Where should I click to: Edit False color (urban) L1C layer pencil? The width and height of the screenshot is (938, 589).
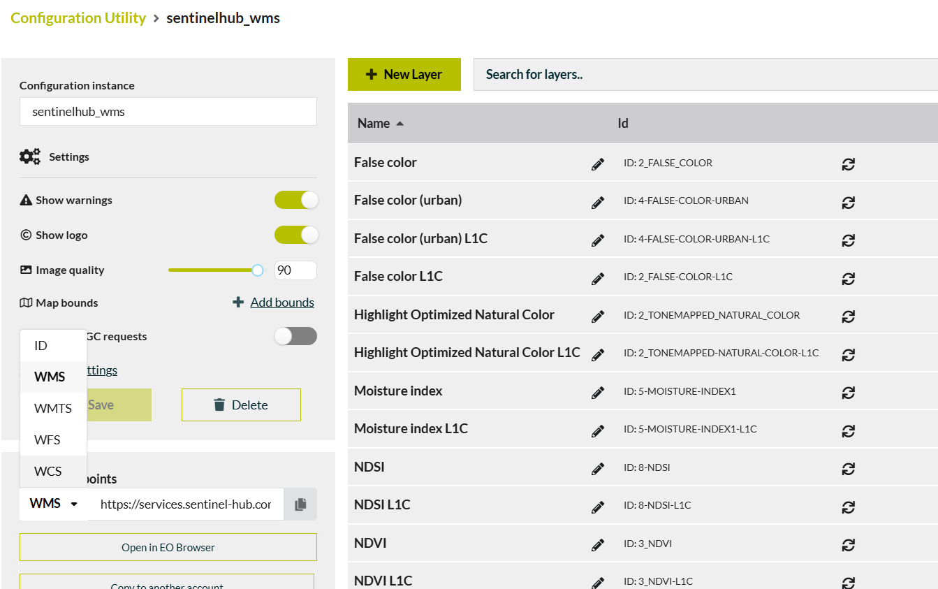pos(598,240)
